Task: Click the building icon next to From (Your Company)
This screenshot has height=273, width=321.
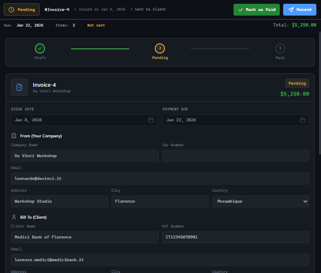Action: click(x=14, y=136)
